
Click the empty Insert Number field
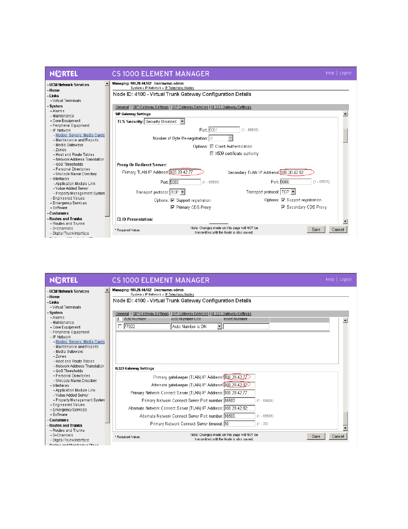point(246,326)
